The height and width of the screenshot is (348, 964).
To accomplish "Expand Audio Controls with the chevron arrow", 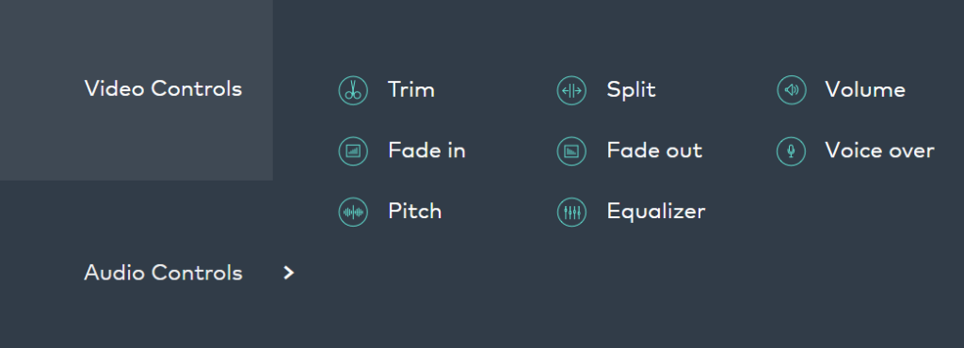I will (289, 273).
